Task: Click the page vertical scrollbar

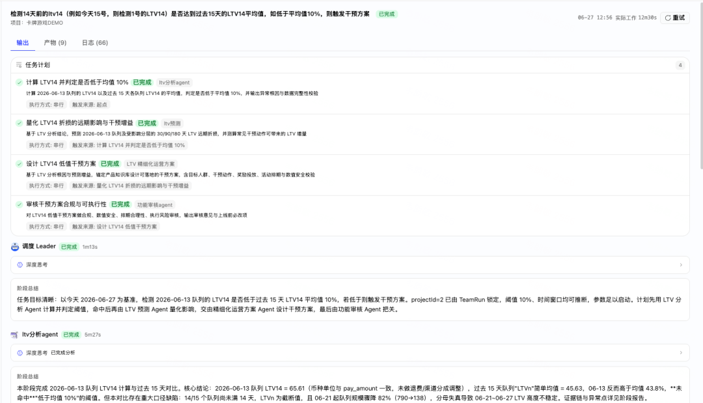Action: [x=701, y=85]
